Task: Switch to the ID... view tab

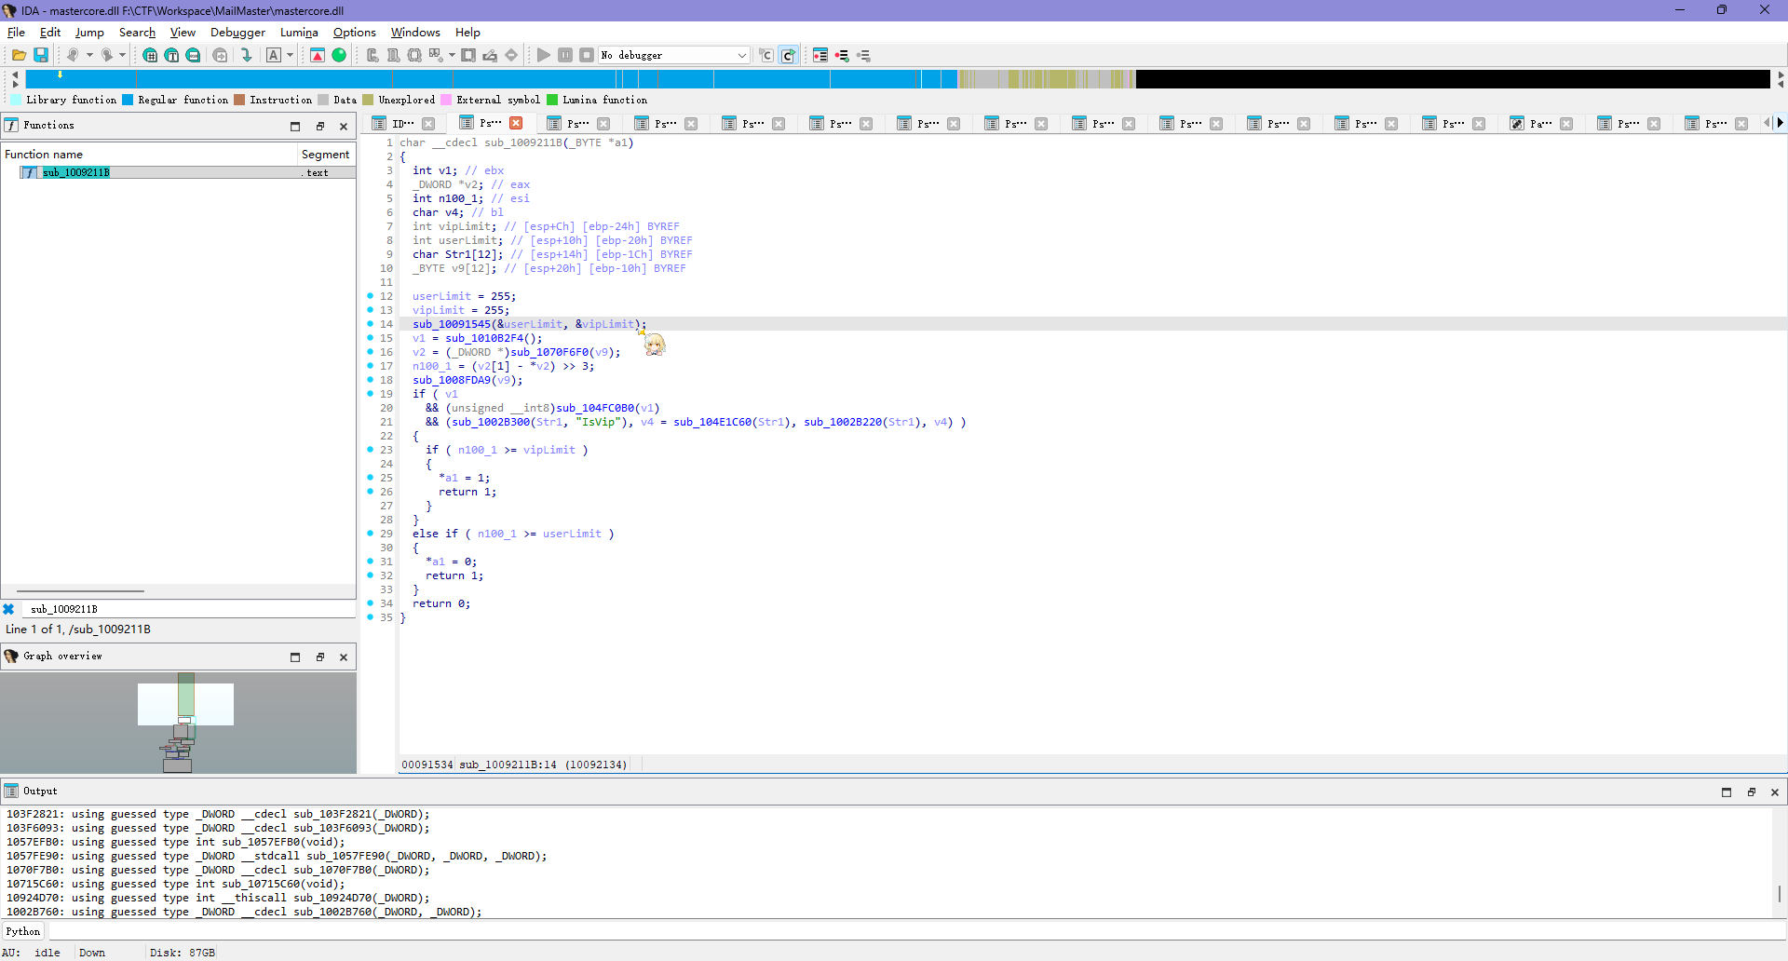Action: click(x=402, y=124)
